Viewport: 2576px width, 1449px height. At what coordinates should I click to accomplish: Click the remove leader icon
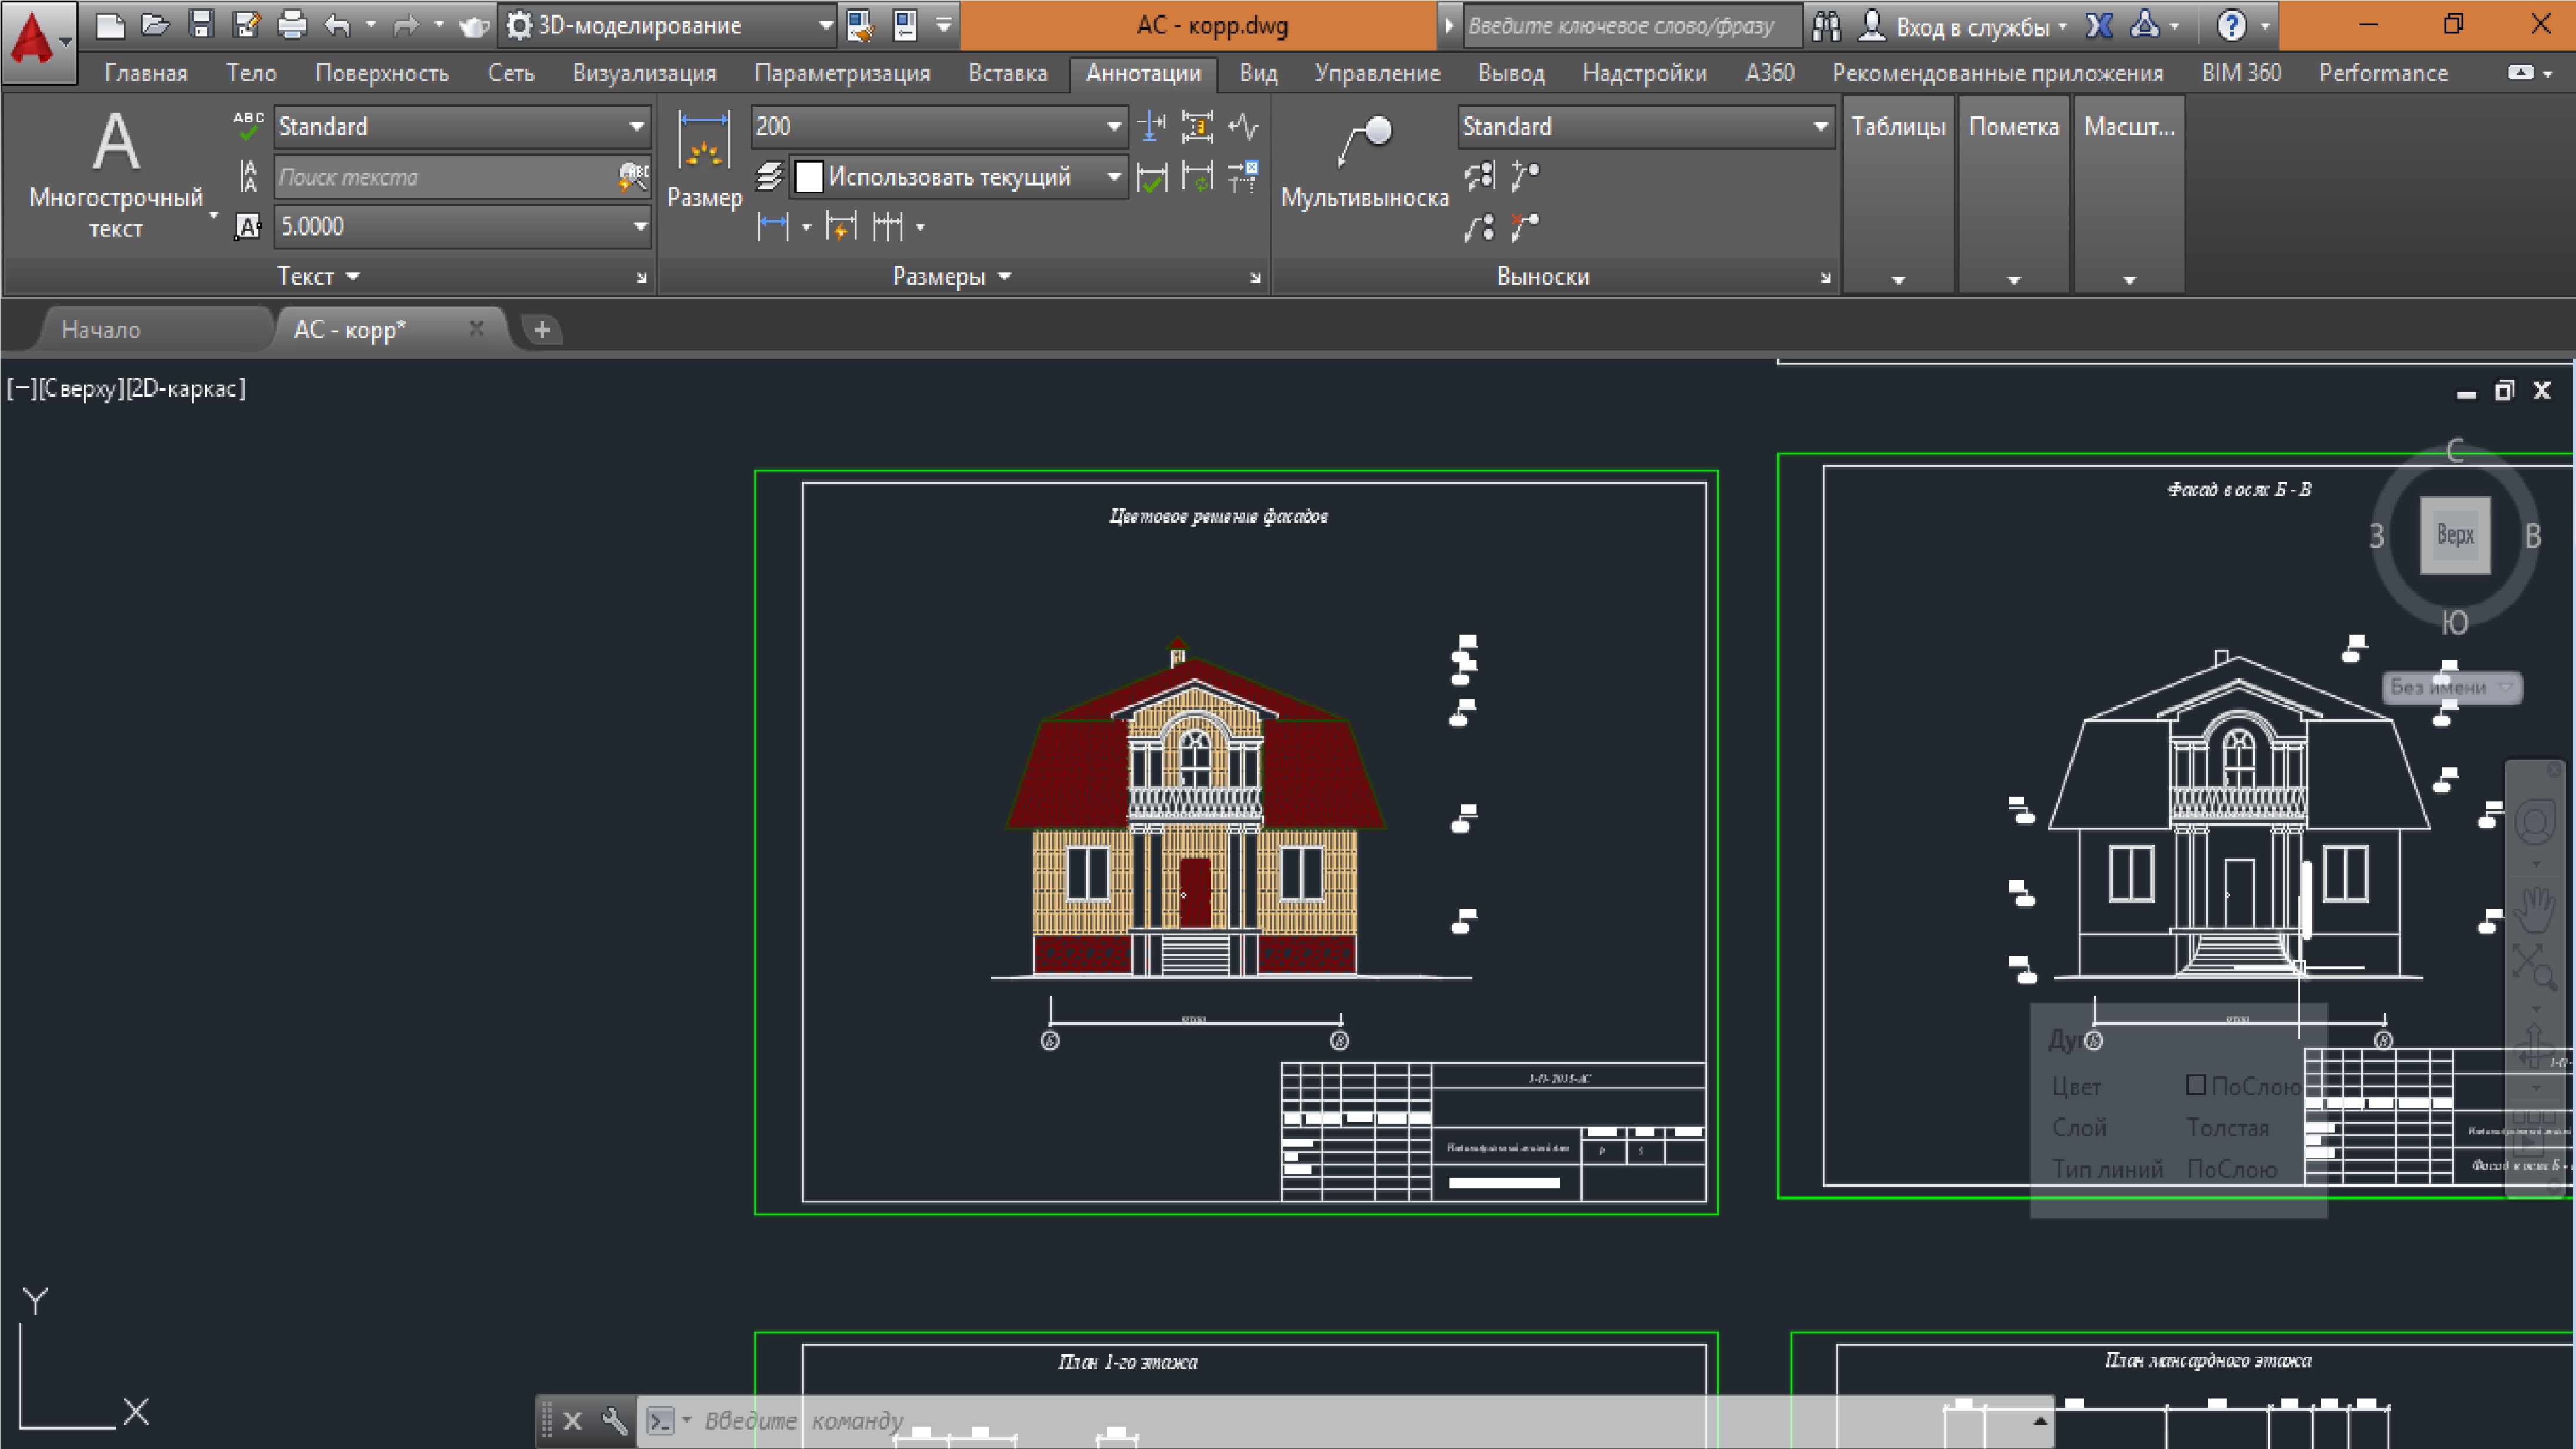click(x=1525, y=228)
